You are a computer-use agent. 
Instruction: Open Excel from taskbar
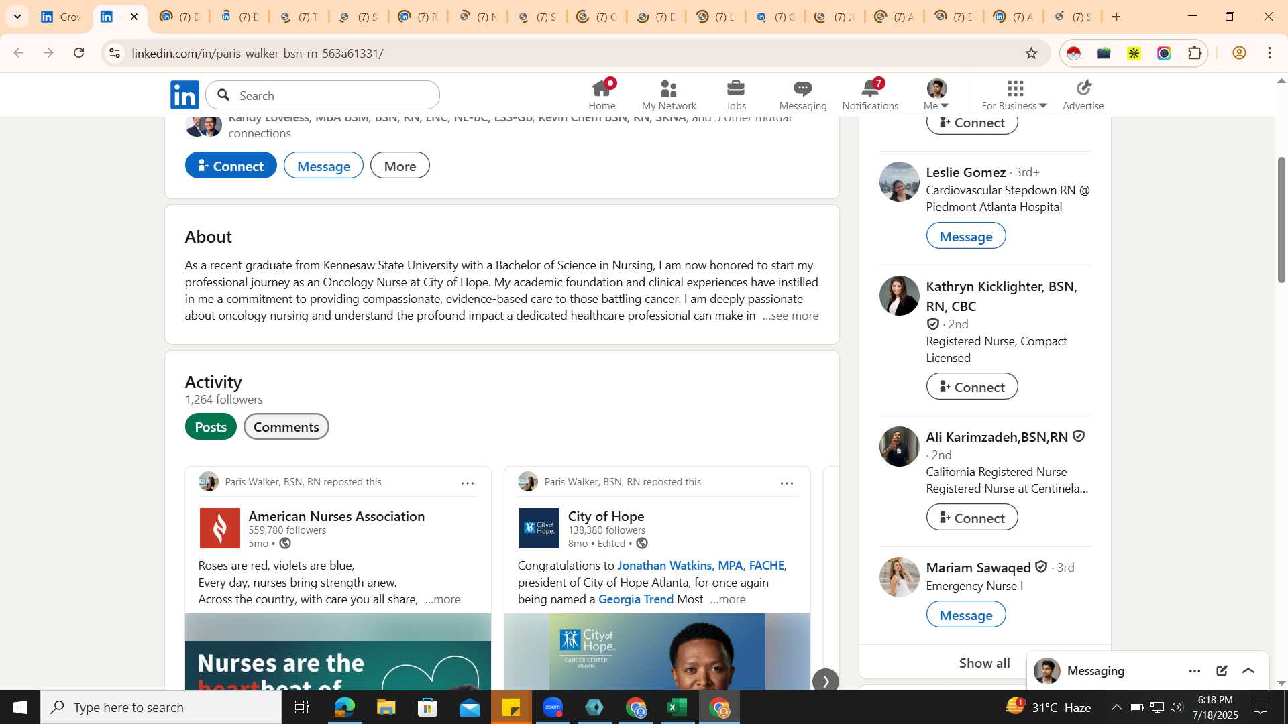coord(678,707)
